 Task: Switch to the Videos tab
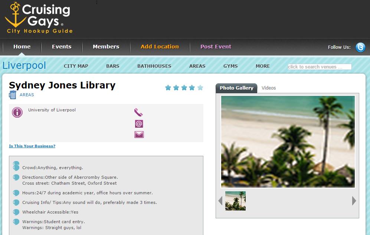coord(269,88)
